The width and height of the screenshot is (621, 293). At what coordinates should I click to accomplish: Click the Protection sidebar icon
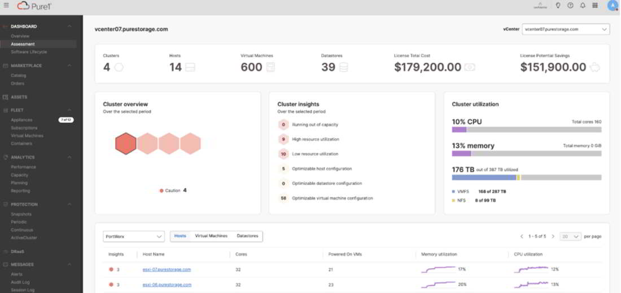click(6, 205)
